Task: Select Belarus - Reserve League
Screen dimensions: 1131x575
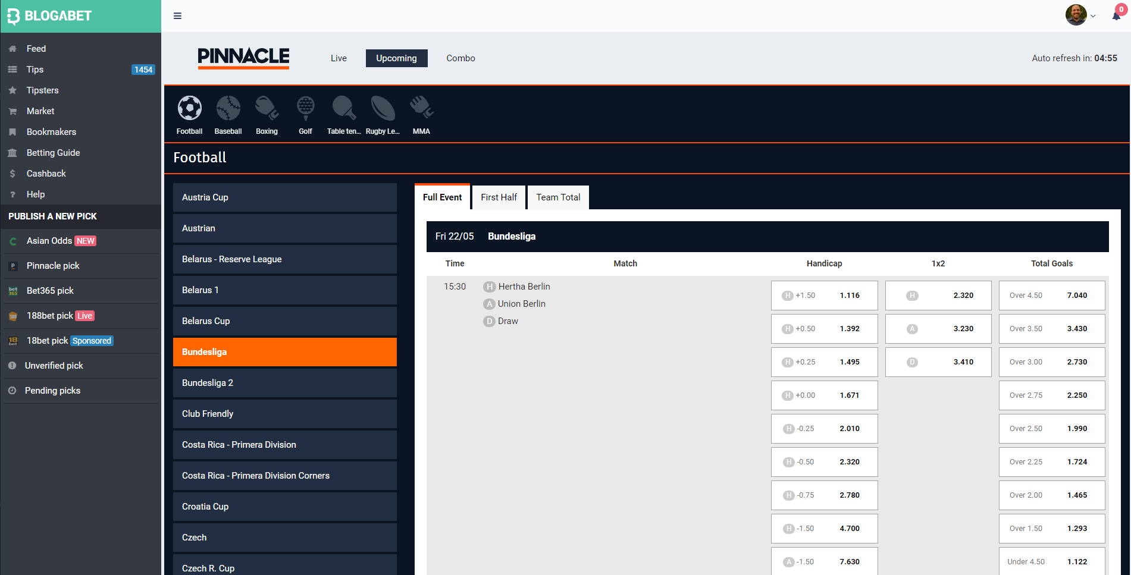Action: click(285, 259)
